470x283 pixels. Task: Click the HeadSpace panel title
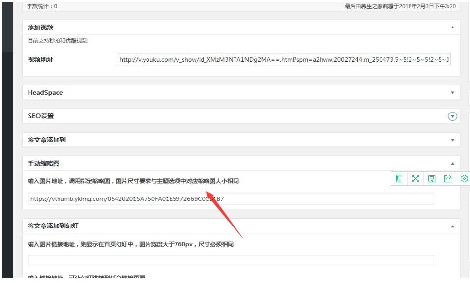click(45, 93)
